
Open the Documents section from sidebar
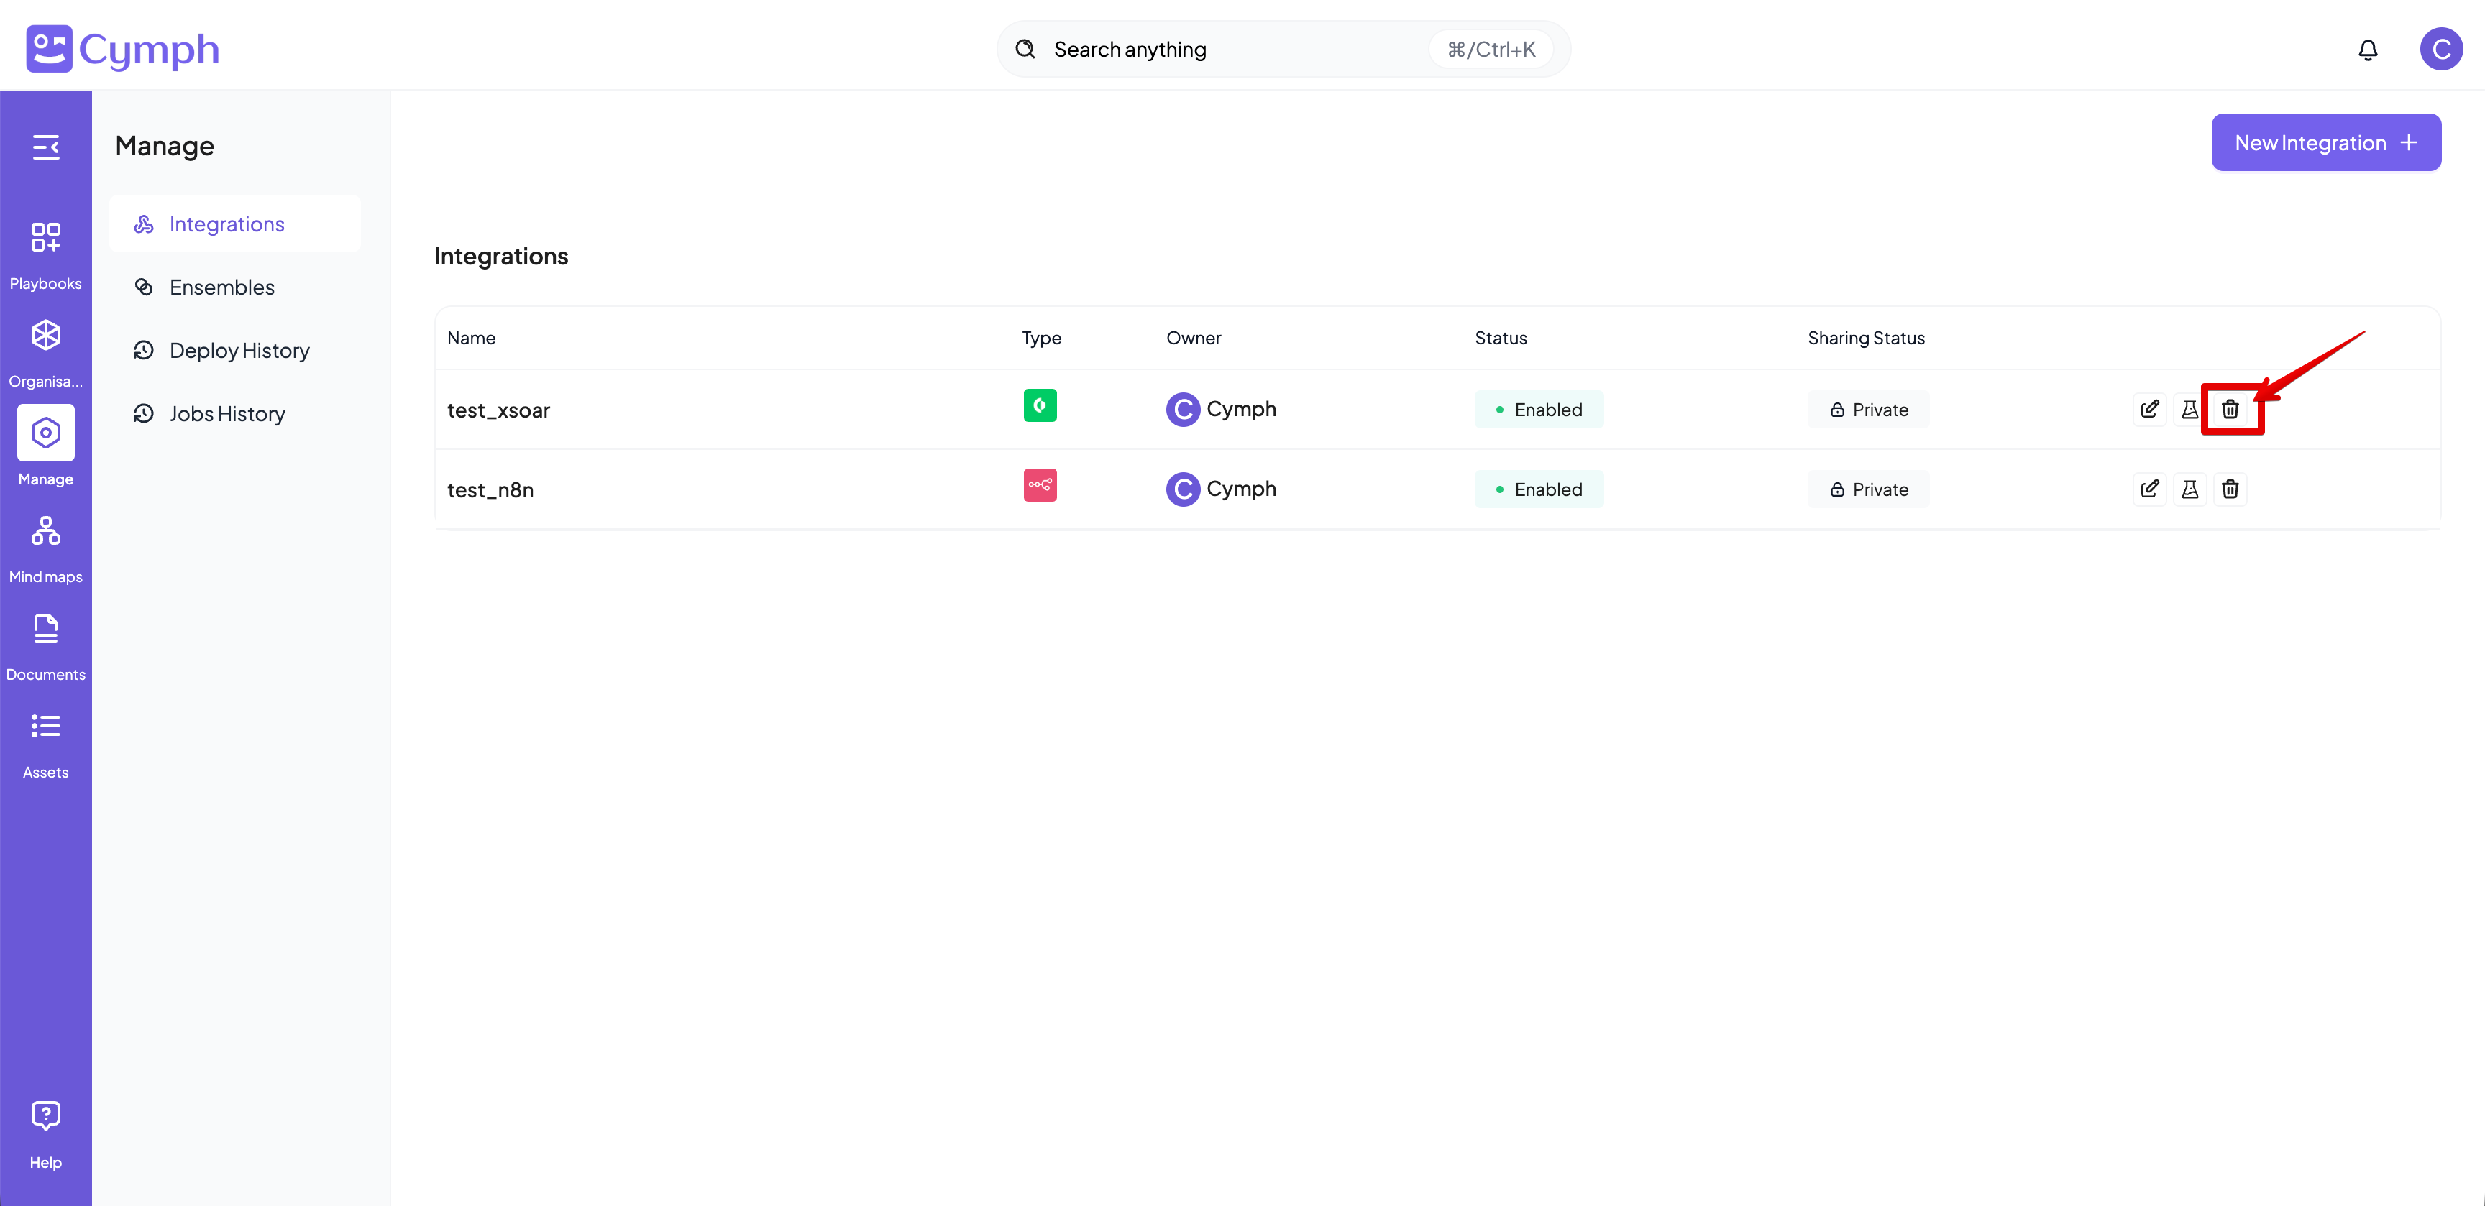(x=45, y=627)
